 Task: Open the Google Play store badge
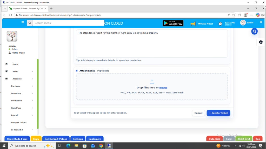pyautogui.click(x=173, y=23)
